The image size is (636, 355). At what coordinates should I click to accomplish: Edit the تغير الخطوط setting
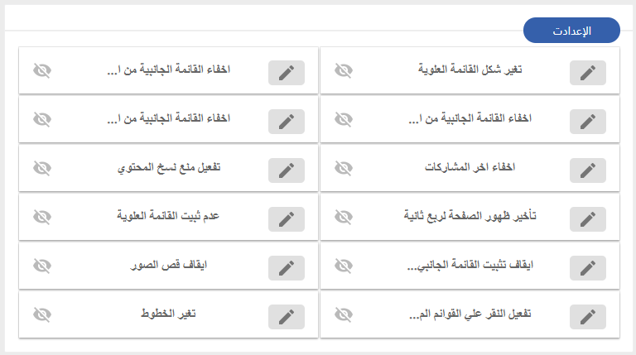click(287, 317)
